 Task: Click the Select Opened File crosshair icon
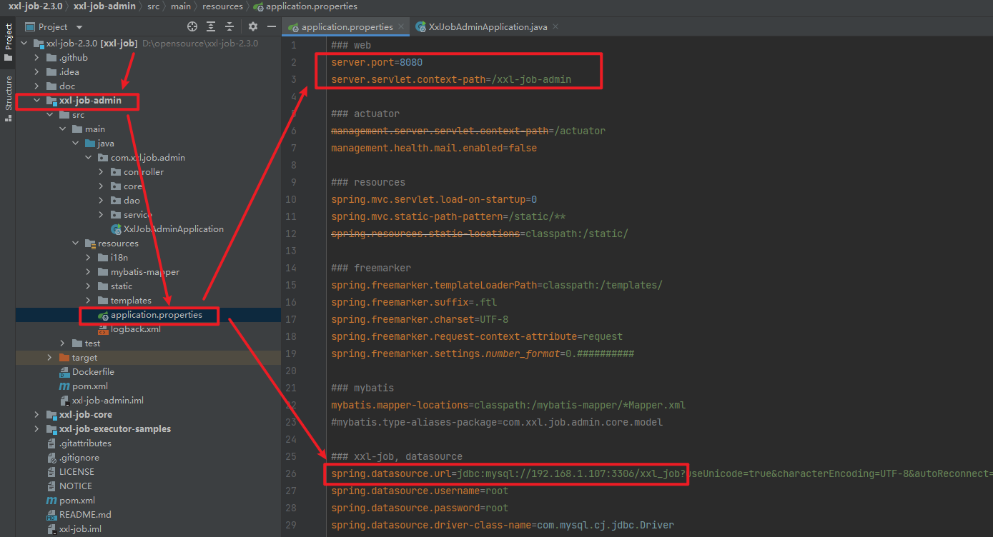(x=192, y=26)
